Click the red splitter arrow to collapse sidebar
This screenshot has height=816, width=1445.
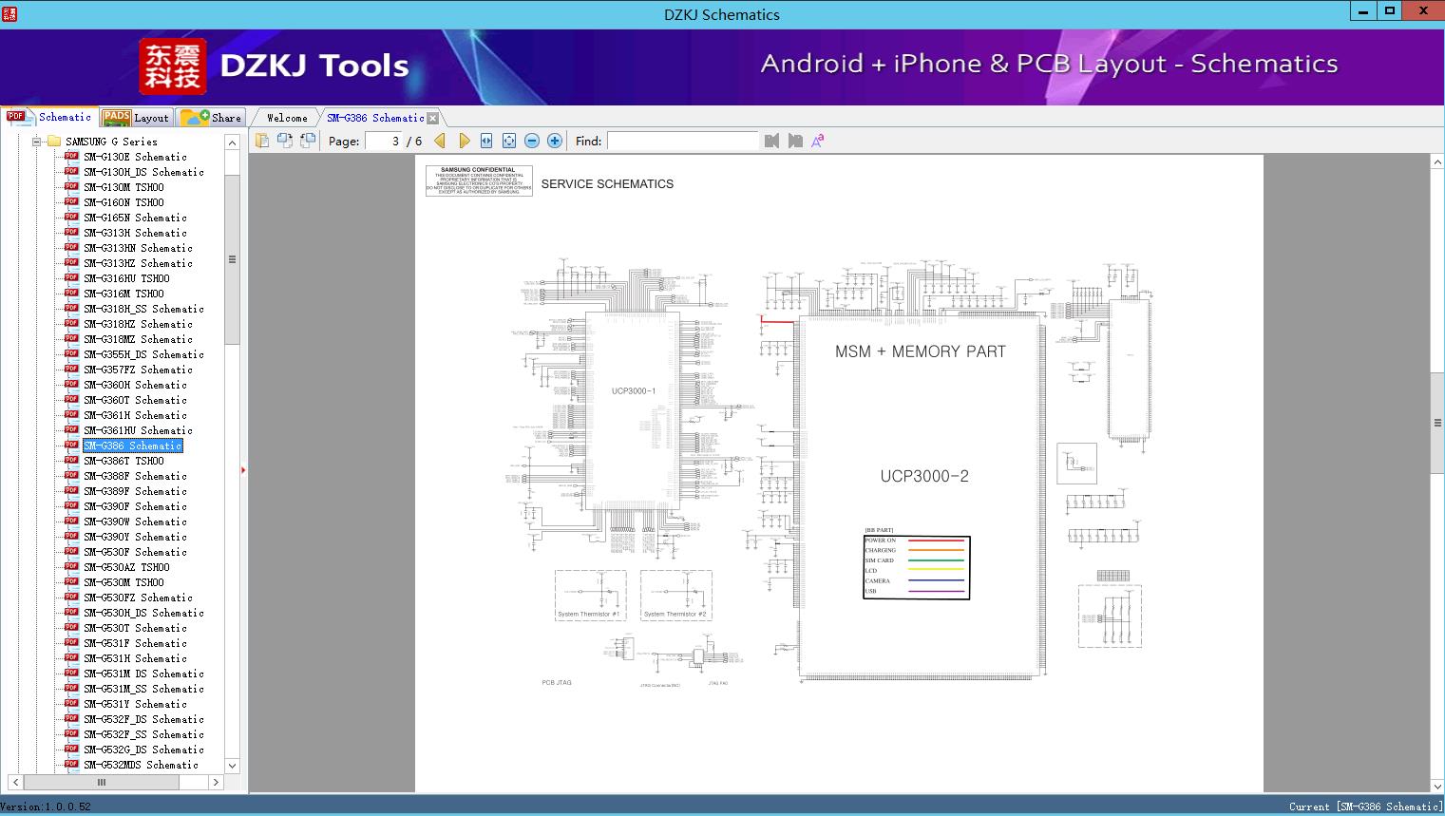243,470
